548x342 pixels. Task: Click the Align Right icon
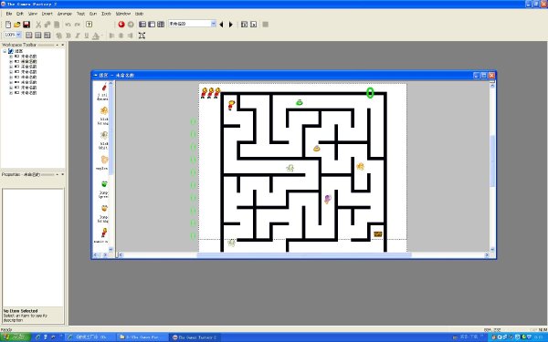coord(130,36)
